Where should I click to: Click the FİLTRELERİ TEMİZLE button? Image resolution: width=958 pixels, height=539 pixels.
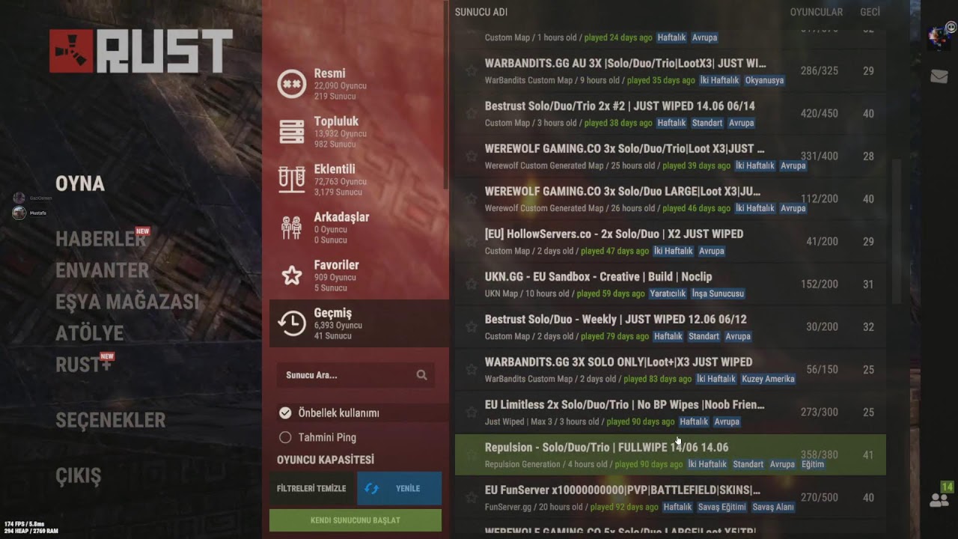point(311,488)
